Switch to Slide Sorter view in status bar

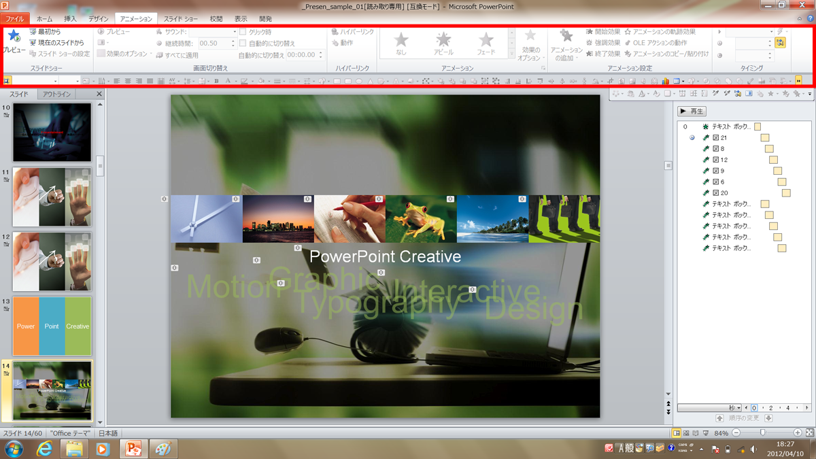tap(686, 433)
